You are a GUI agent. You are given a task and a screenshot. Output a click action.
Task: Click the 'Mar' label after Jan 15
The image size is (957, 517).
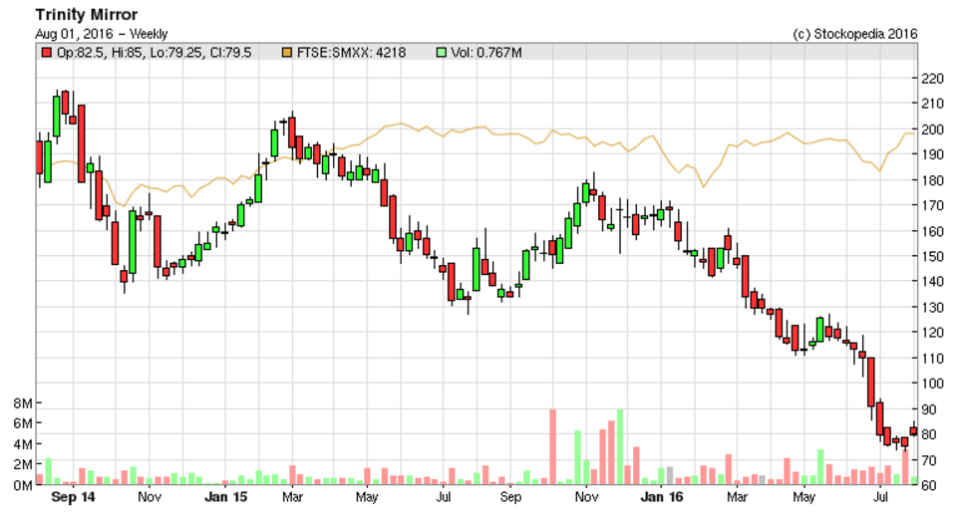tap(292, 497)
